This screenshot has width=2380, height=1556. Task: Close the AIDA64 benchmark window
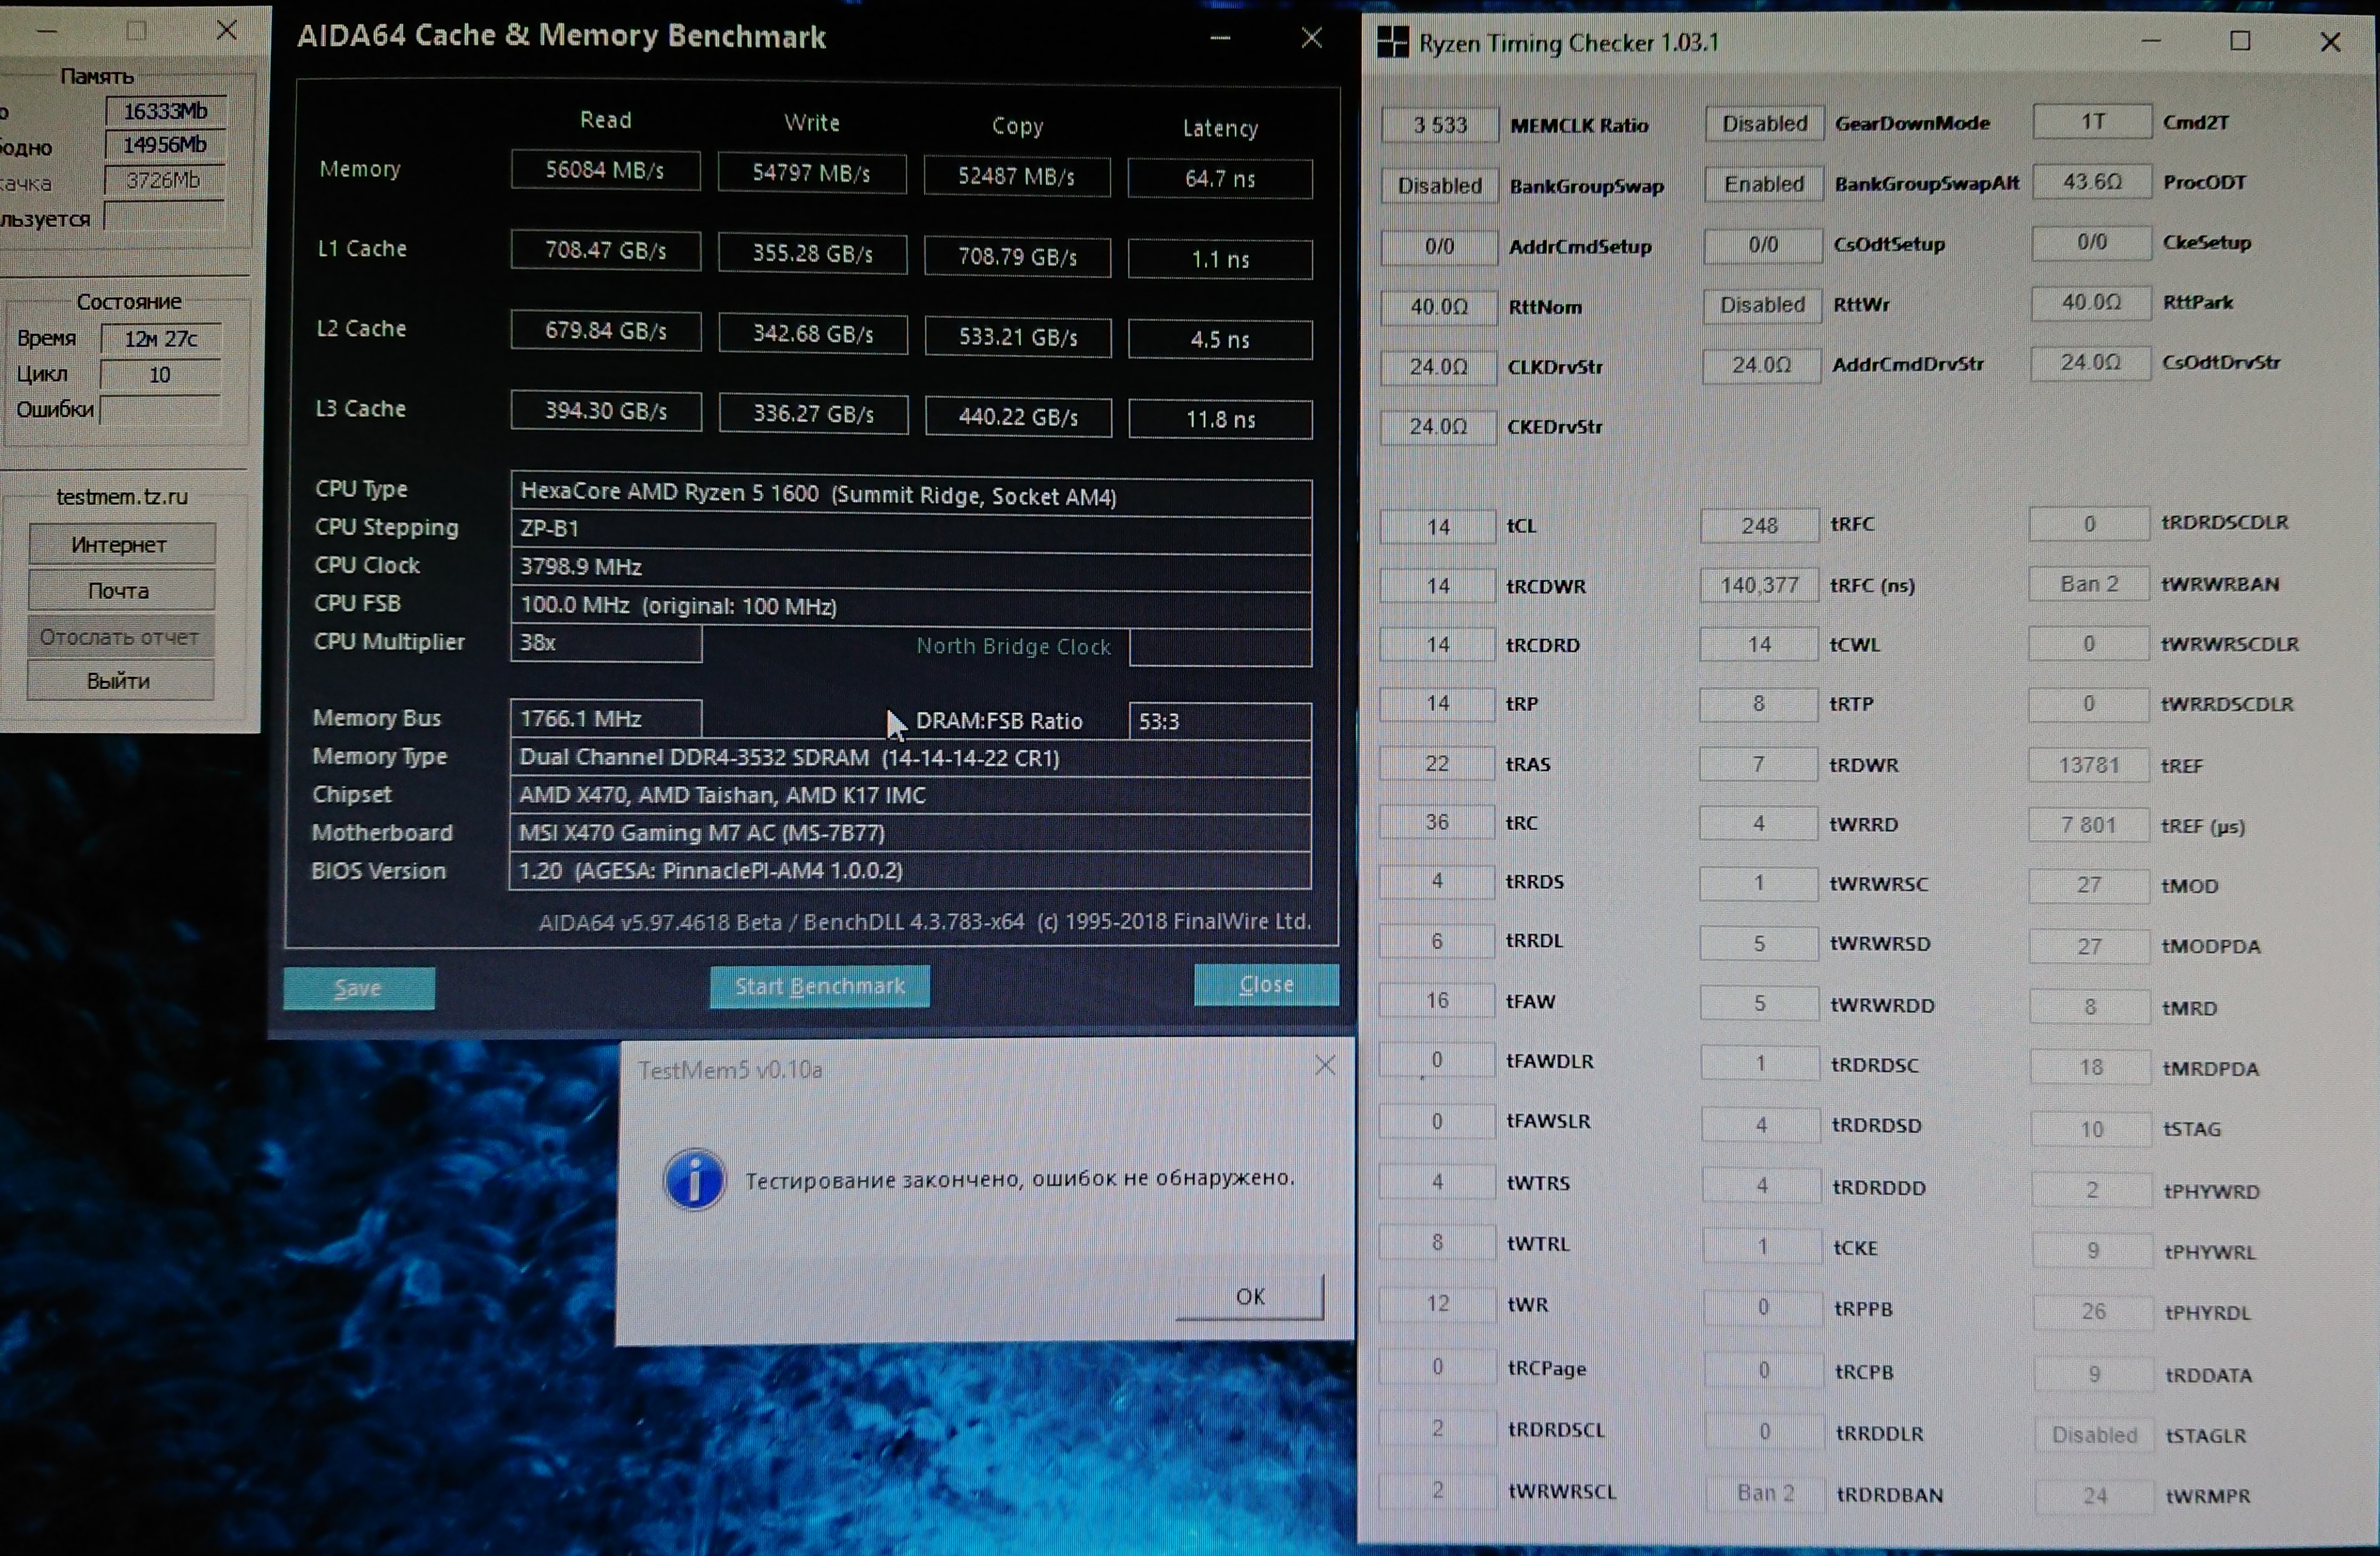pyautogui.click(x=1311, y=38)
